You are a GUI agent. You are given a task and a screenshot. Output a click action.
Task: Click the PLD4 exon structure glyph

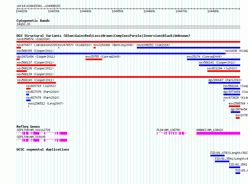click(x=171, y=133)
